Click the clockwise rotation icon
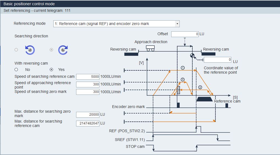This screenshot has height=155, width=280. [x=63, y=50]
